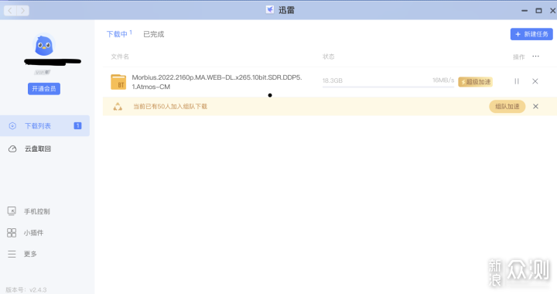Dismiss the team download notice banner

point(535,107)
